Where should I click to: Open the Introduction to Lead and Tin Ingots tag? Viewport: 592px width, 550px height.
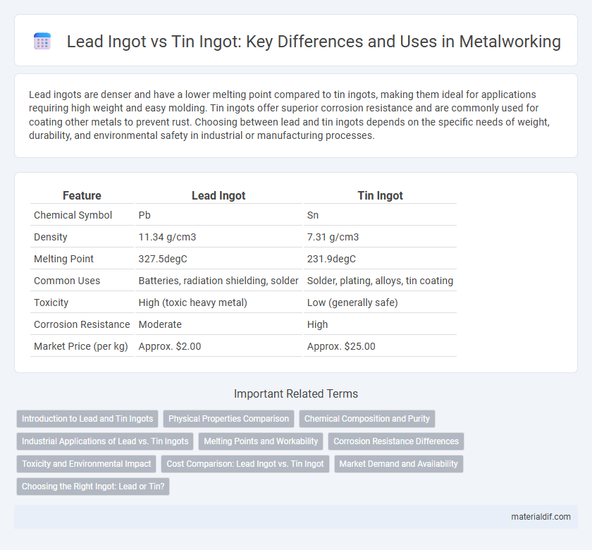(x=87, y=419)
